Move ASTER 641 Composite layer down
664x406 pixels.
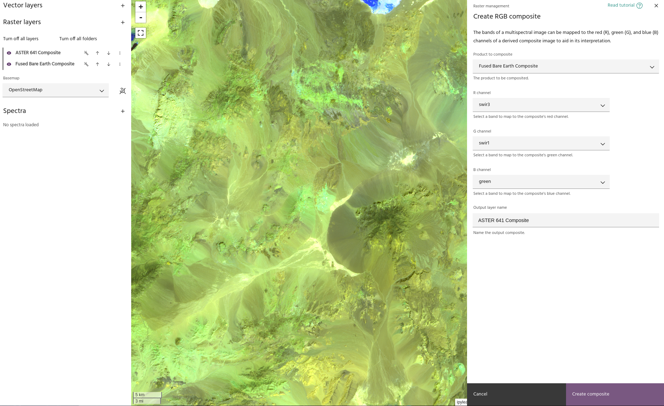click(109, 53)
